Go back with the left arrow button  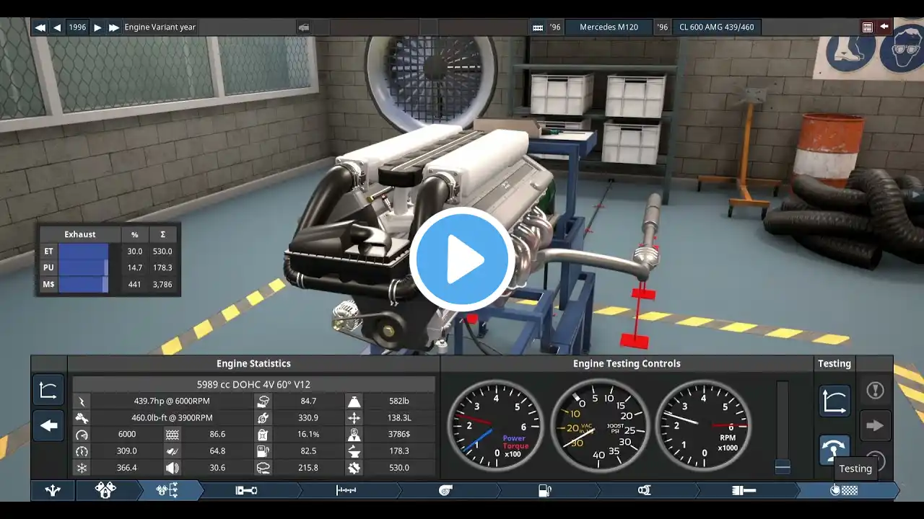[48, 425]
